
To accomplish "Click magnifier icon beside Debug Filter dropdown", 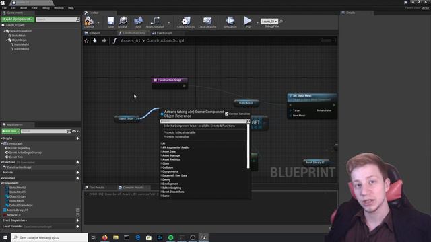I will 281,21.
